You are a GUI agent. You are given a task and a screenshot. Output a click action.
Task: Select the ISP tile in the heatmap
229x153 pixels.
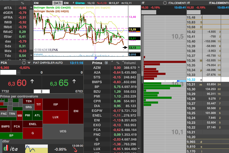(x=56, y=104)
